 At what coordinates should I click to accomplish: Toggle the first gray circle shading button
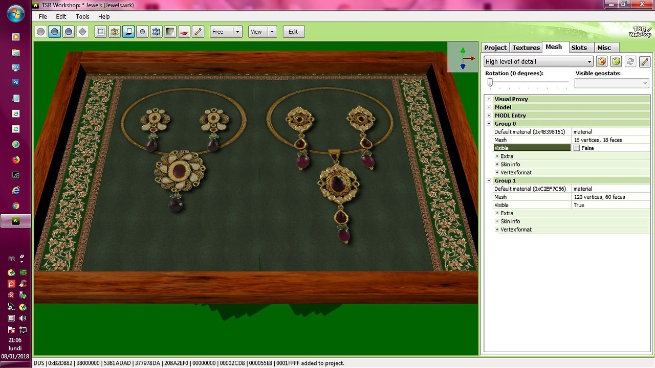pos(41,32)
